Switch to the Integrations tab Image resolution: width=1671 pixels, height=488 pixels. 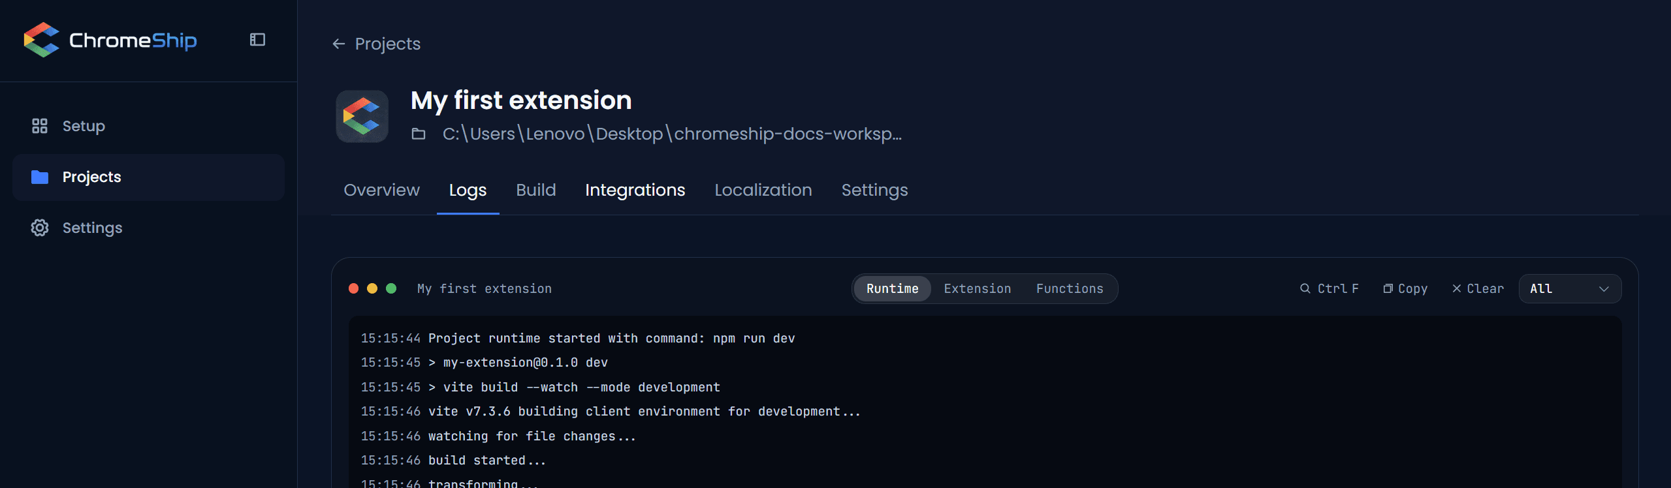tap(635, 190)
